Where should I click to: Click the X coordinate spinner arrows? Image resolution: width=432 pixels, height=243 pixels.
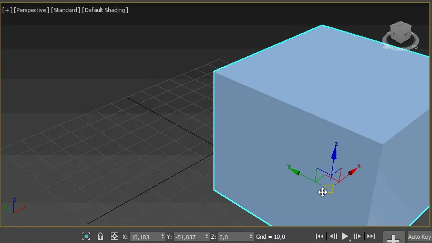tap(162, 237)
